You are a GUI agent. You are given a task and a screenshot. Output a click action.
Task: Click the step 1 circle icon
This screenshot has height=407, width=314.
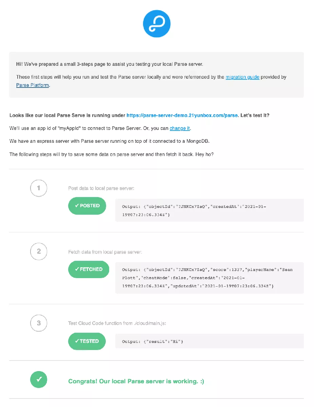point(39,188)
